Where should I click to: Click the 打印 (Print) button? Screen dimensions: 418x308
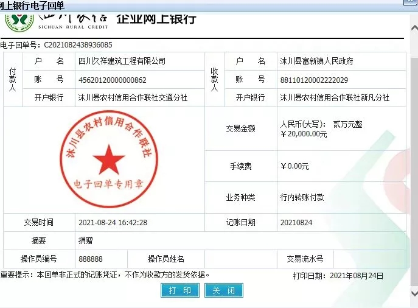[x=180, y=290]
